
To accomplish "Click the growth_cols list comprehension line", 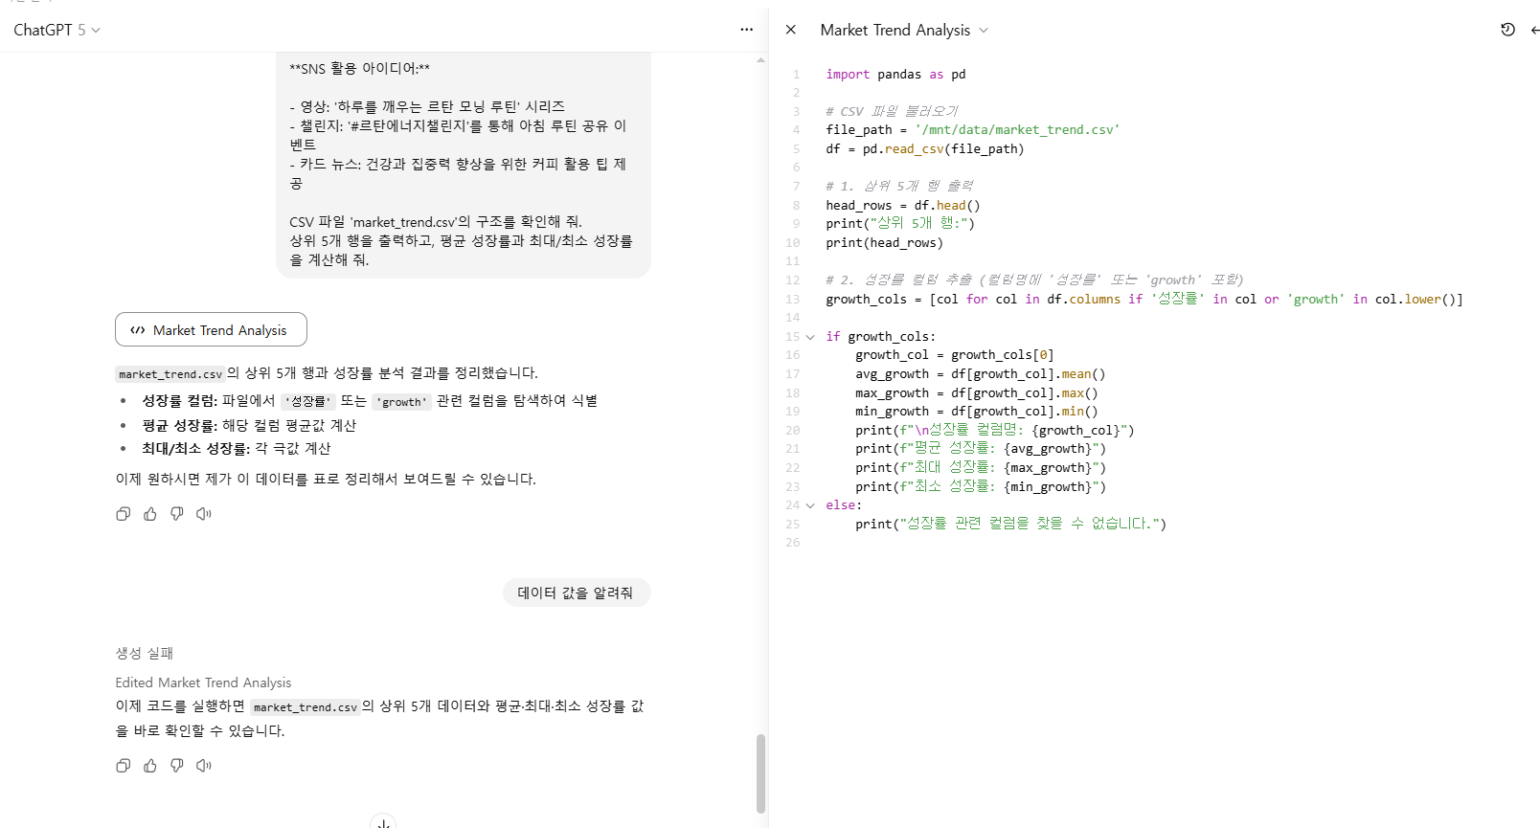I will [1144, 300].
